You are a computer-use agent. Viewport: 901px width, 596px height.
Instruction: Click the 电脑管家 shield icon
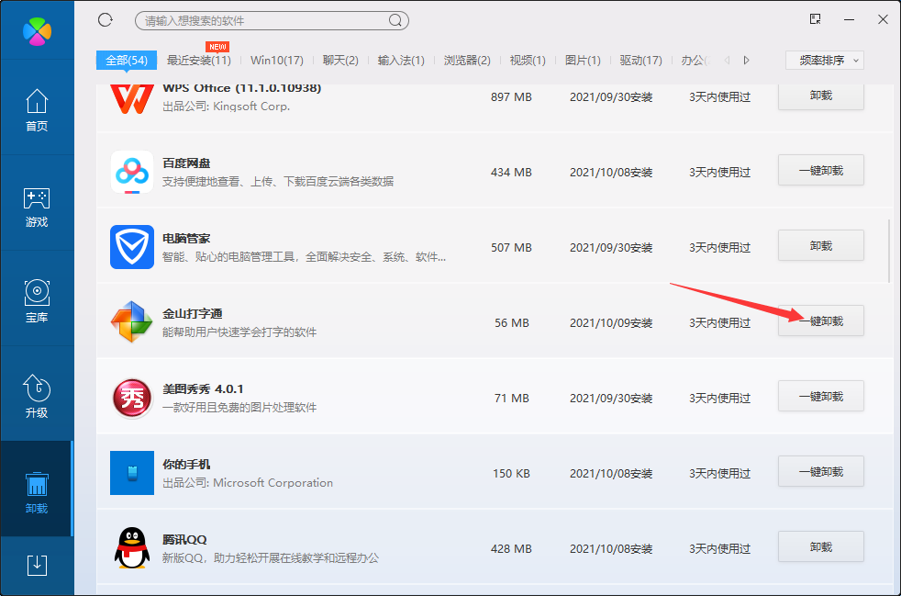pos(132,247)
